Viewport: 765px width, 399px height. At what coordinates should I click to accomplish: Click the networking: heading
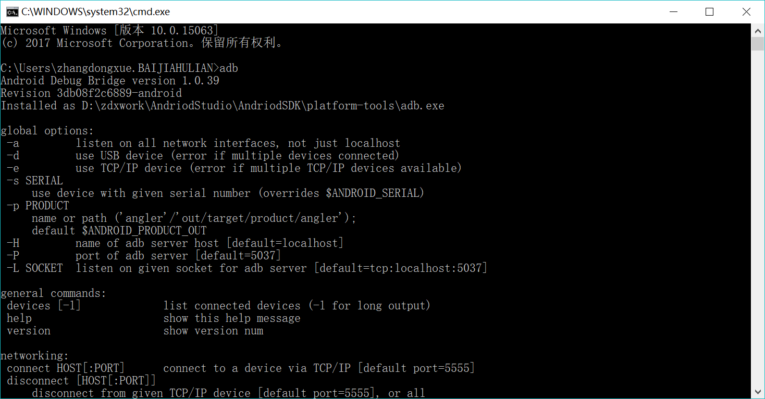tap(35, 356)
